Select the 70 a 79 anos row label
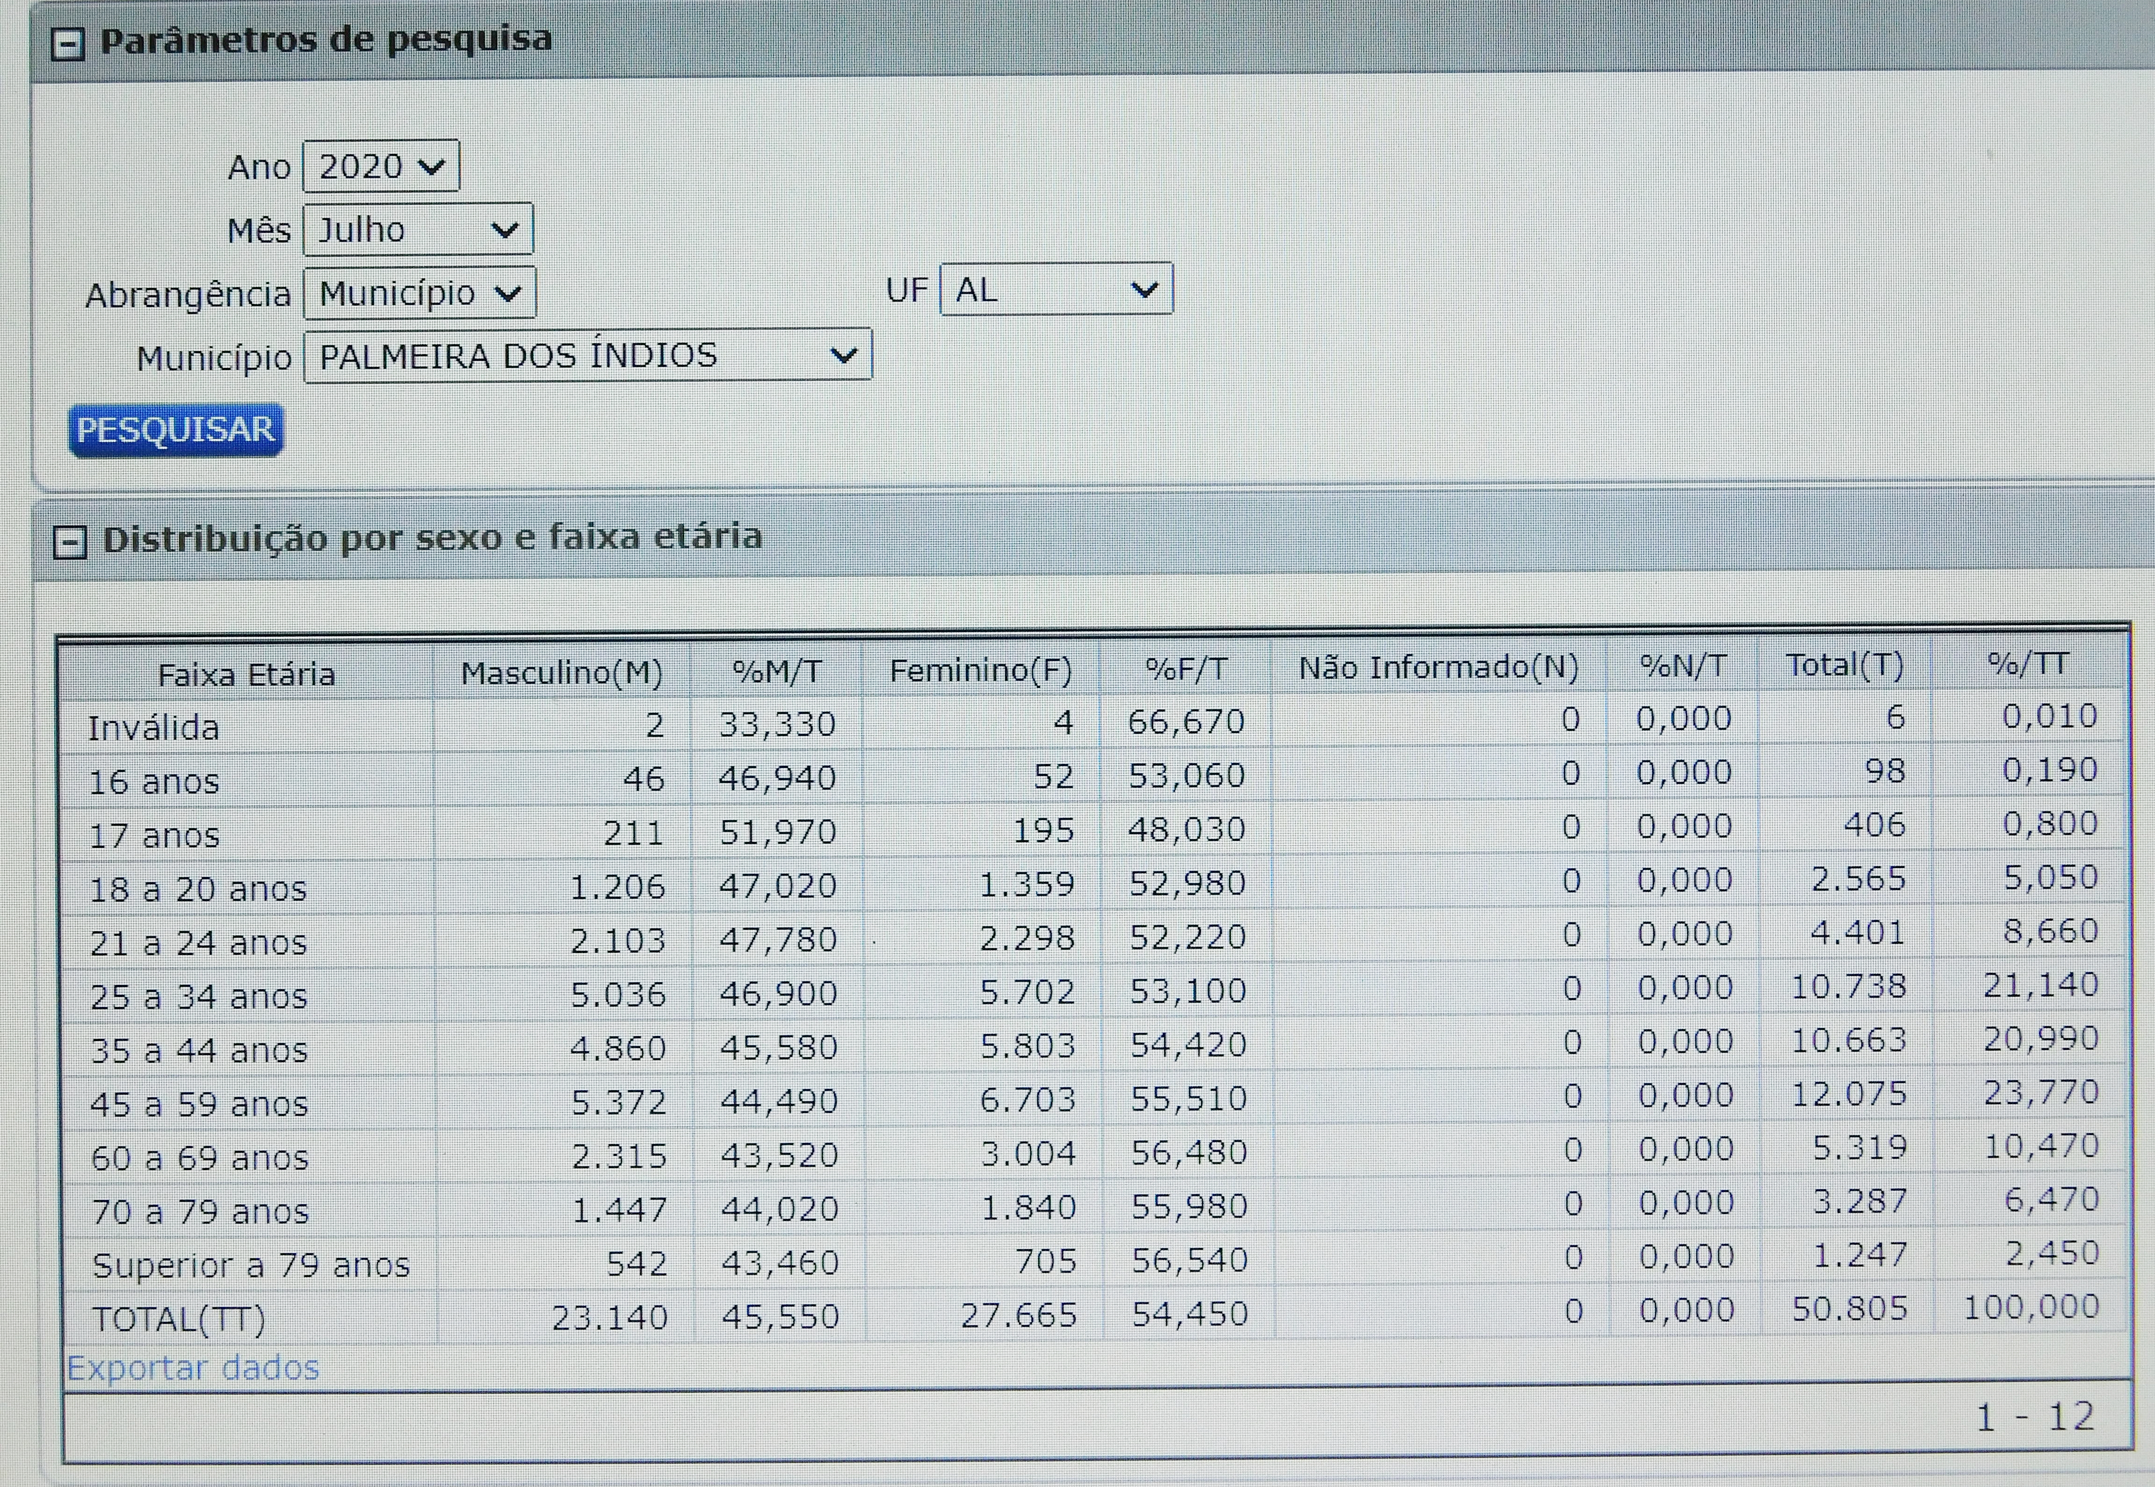 [x=200, y=1212]
